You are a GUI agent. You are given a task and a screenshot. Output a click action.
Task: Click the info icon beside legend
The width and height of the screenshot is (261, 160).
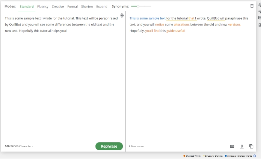coord(255,156)
